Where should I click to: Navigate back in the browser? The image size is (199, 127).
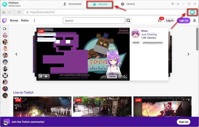pos(9,12)
